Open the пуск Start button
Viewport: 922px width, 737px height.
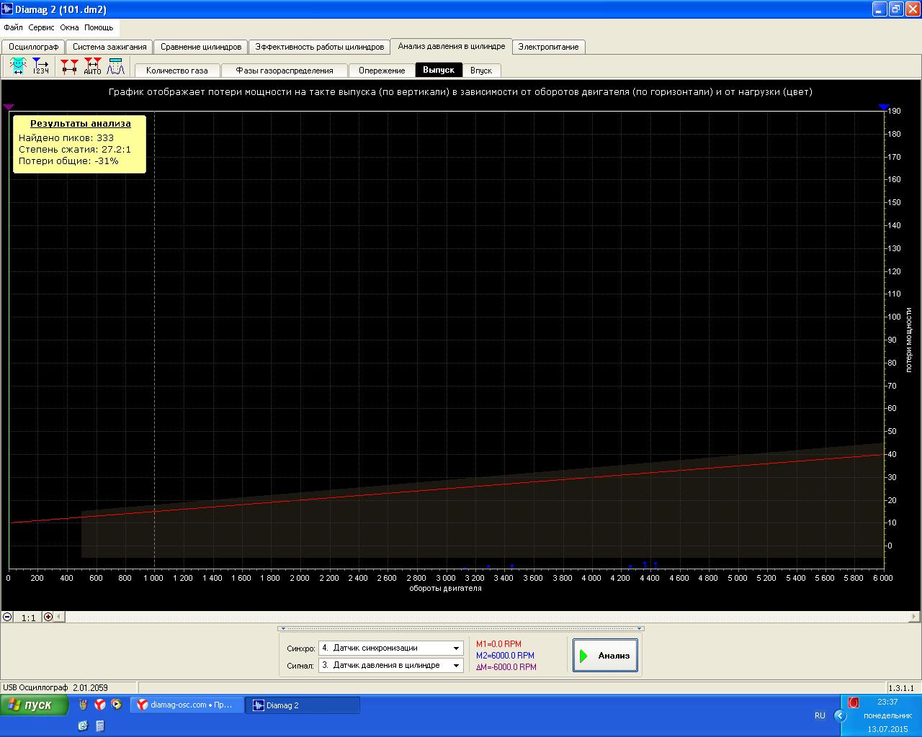click(35, 705)
